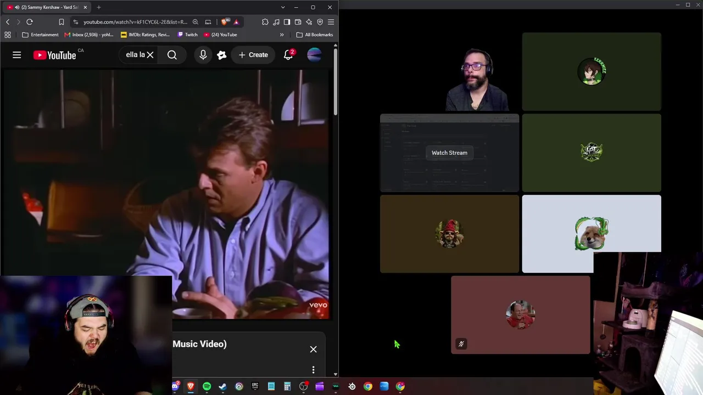Switch to the Sammy Kershaw YouTube tab
703x395 pixels.
click(47, 7)
